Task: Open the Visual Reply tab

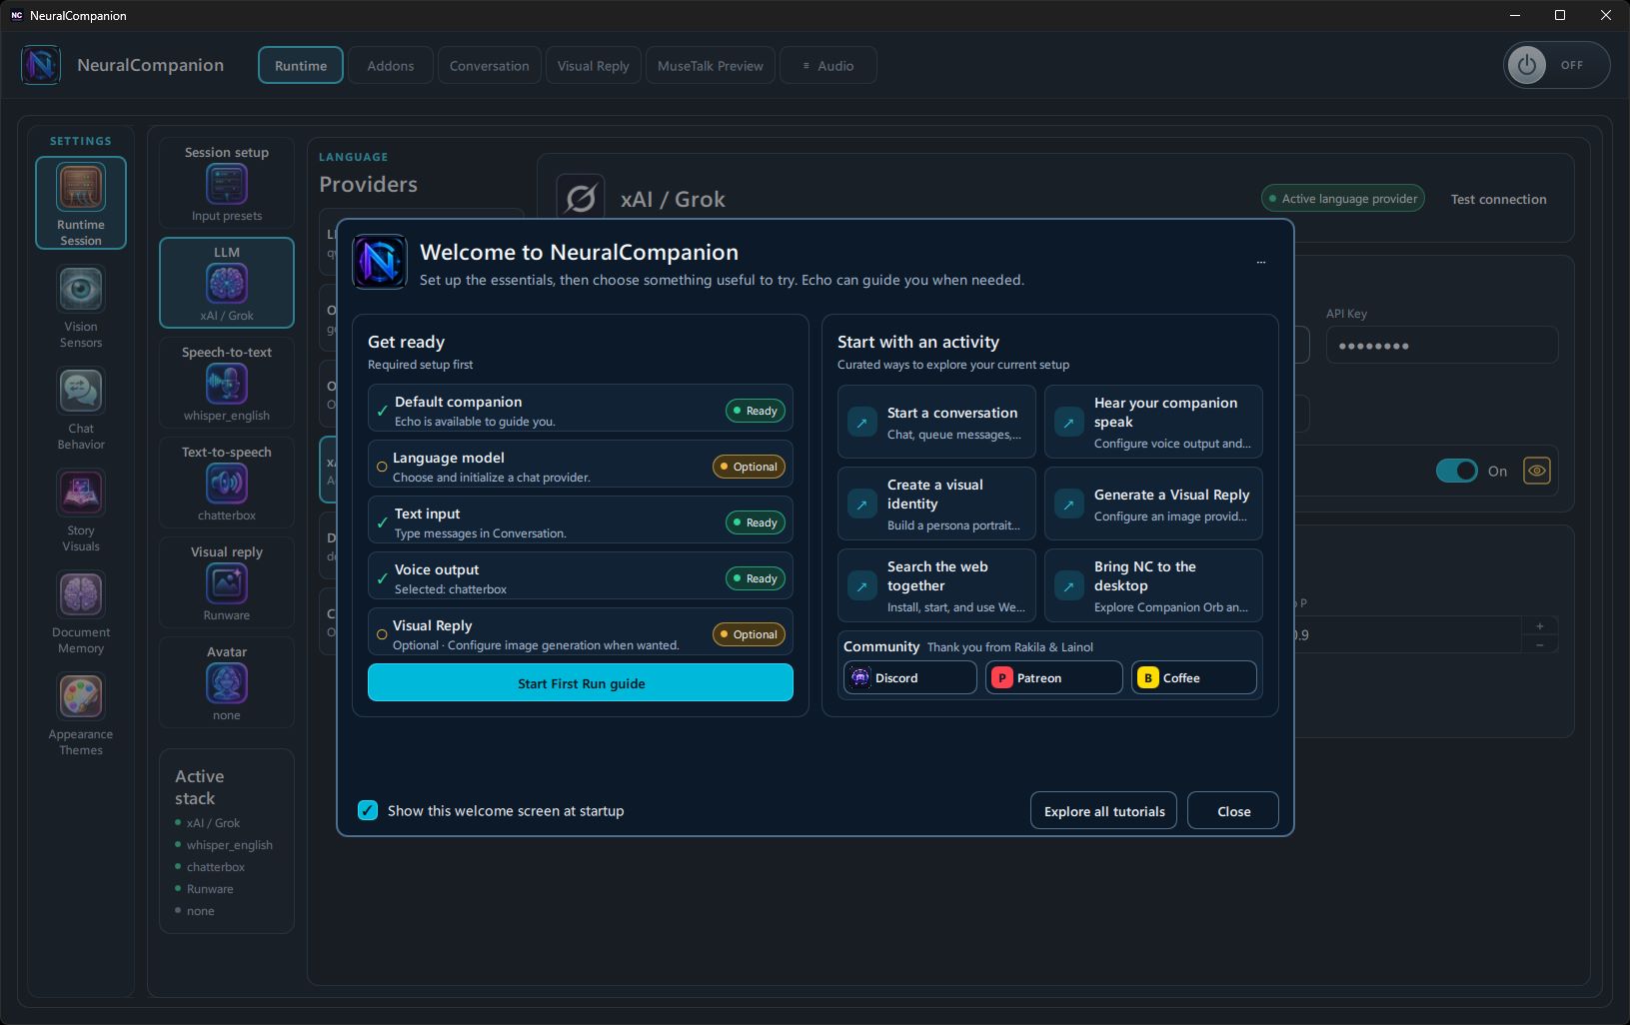Action: pos(594,66)
